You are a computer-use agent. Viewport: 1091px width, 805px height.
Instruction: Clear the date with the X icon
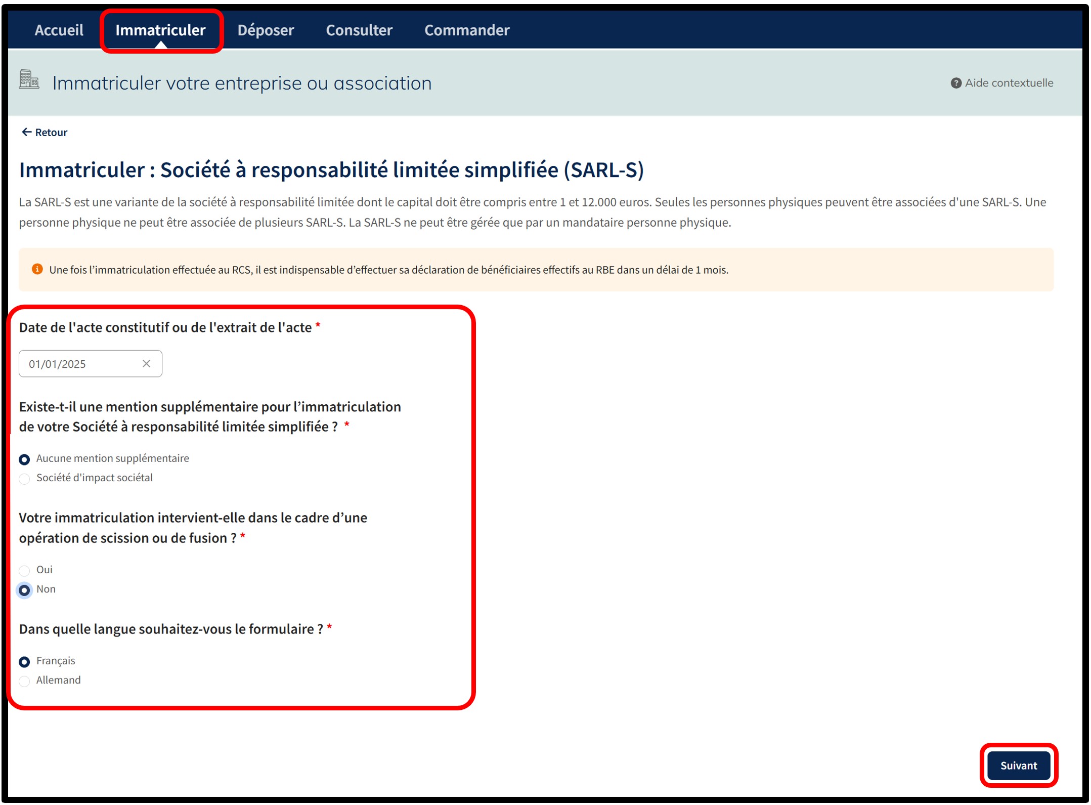(146, 363)
